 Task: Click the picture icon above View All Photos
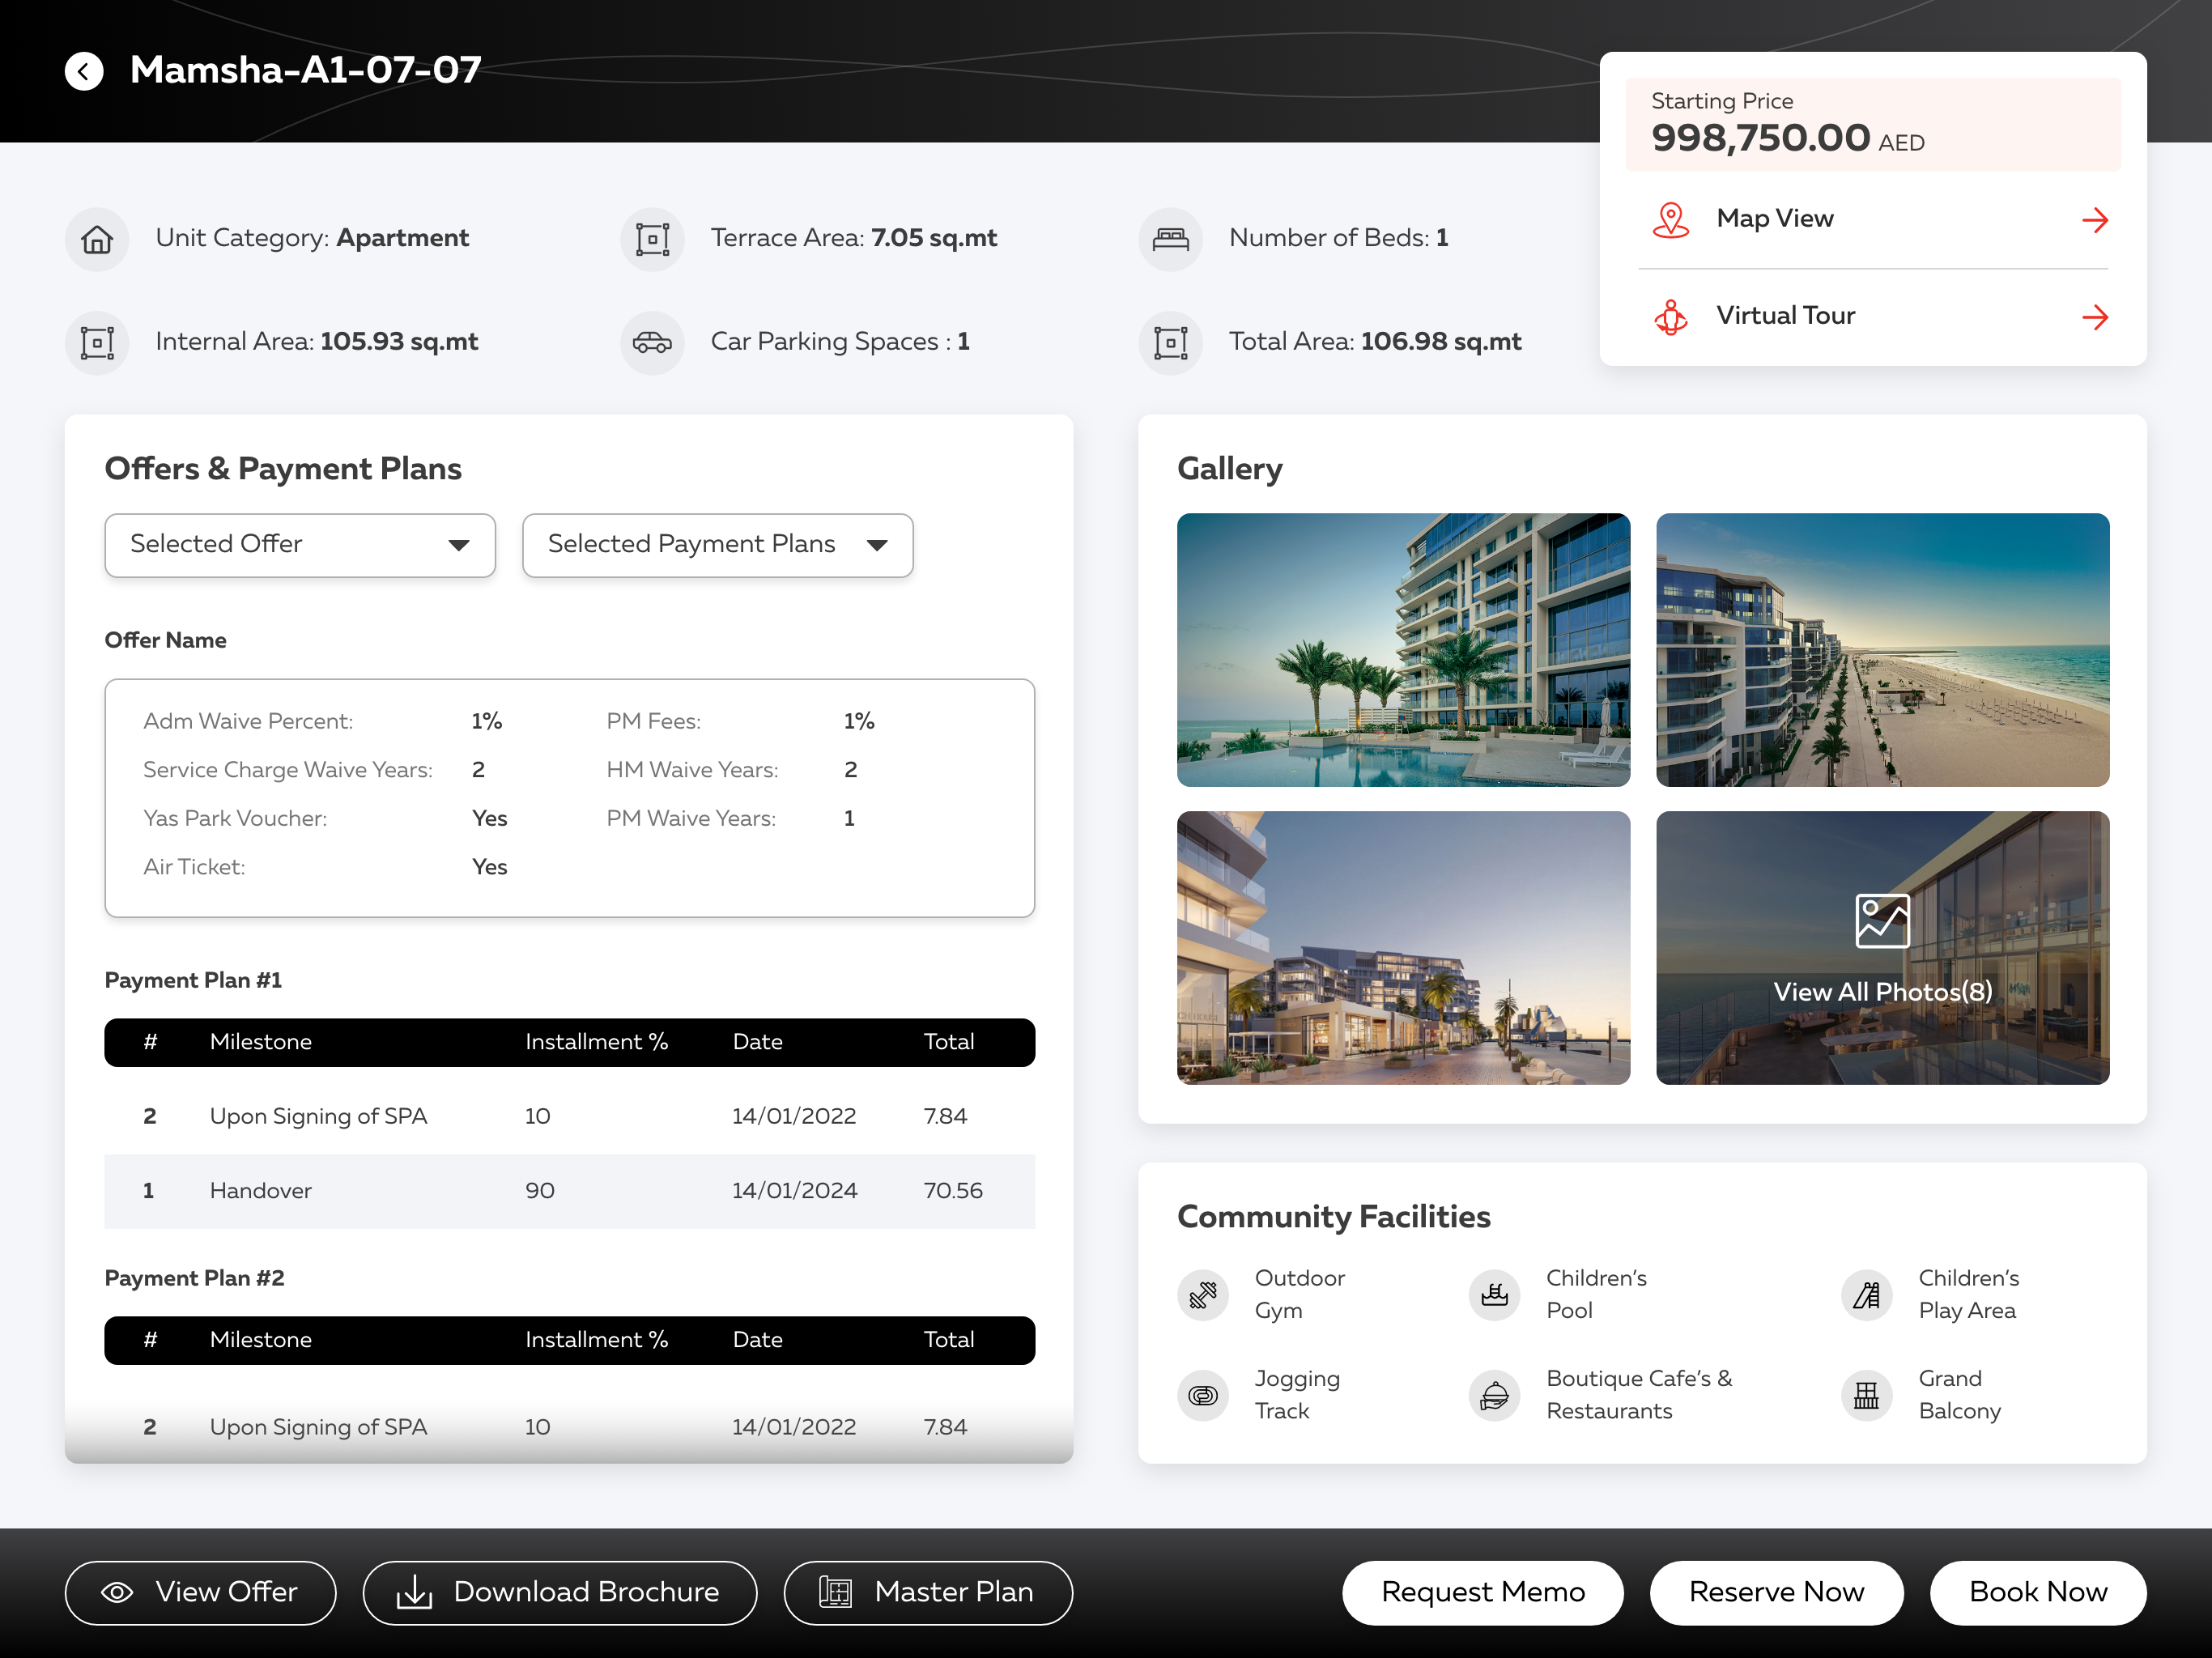[1882, 921]
